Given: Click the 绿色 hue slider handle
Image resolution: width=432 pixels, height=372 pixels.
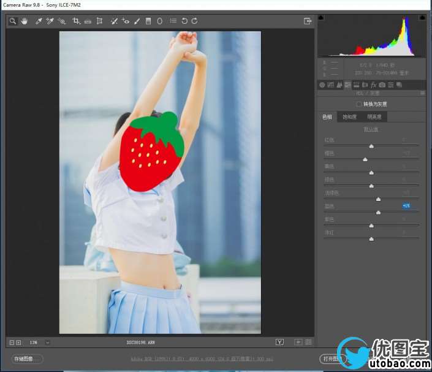Looking at the screenshot, I should point(371,186).
